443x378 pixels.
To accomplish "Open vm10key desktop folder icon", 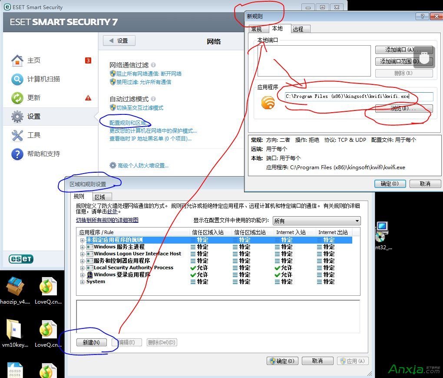I will point(13,329).
